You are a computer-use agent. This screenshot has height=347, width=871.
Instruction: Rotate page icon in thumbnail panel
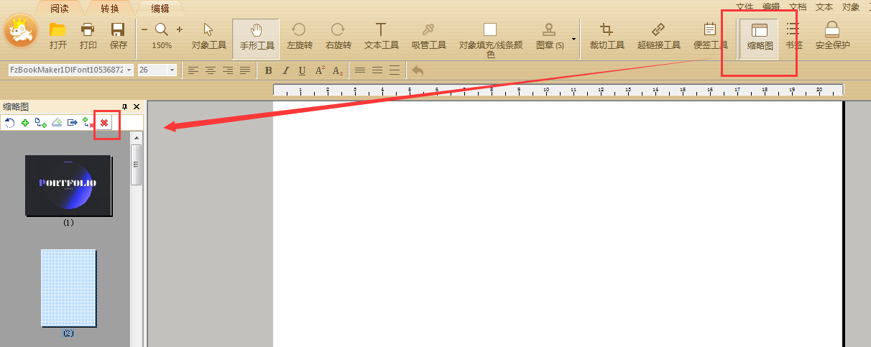(10, 123)
